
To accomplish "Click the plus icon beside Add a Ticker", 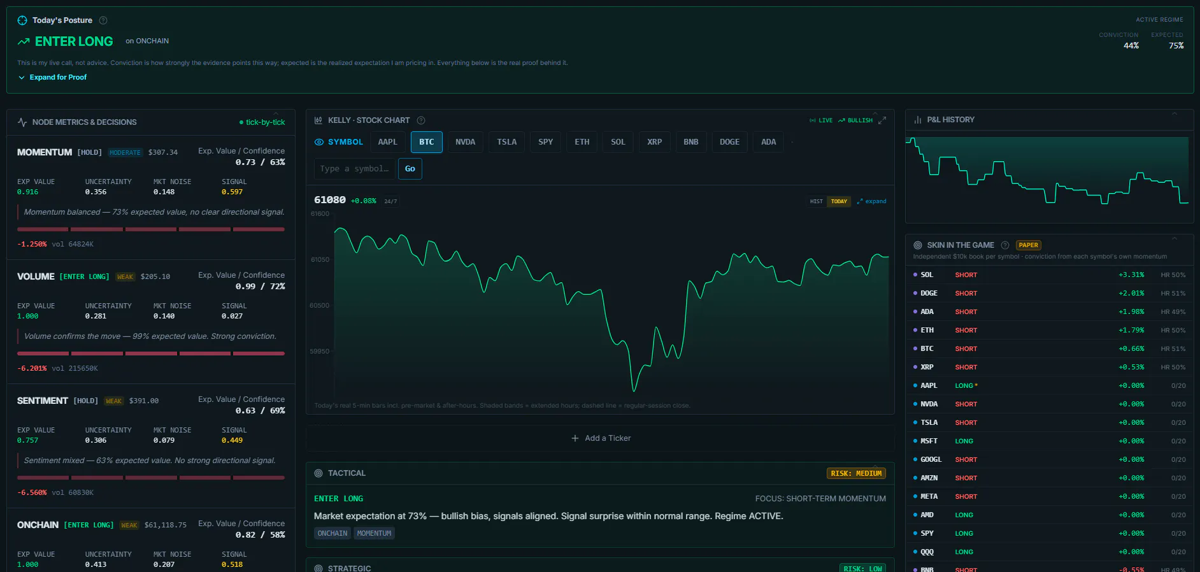I will [575, 438].
